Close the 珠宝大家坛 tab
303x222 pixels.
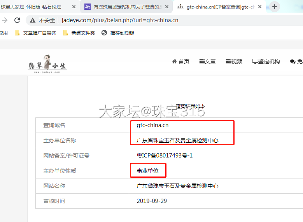[x=74, y=7]
